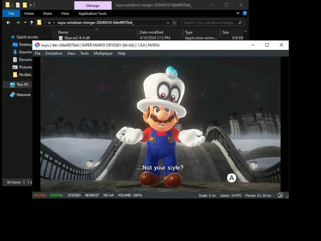The height and width of the screenshot is (241, 321).
Task: Click the 44 items status text
Action: coord(14,182)
